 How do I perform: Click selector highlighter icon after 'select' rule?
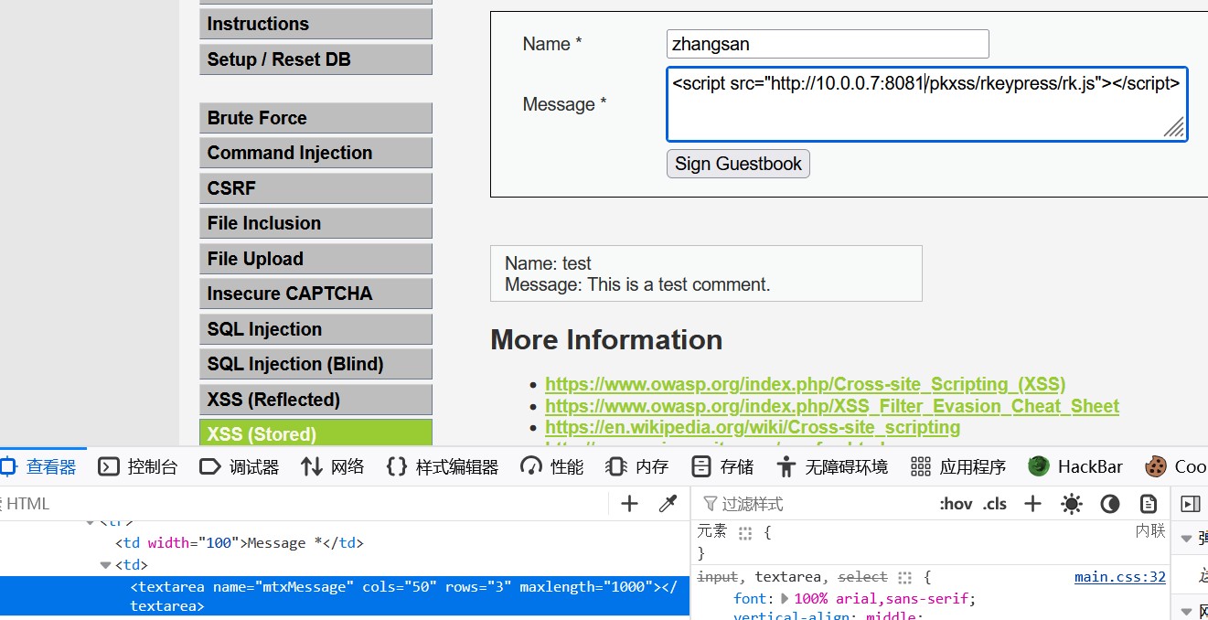click(905, 578)
